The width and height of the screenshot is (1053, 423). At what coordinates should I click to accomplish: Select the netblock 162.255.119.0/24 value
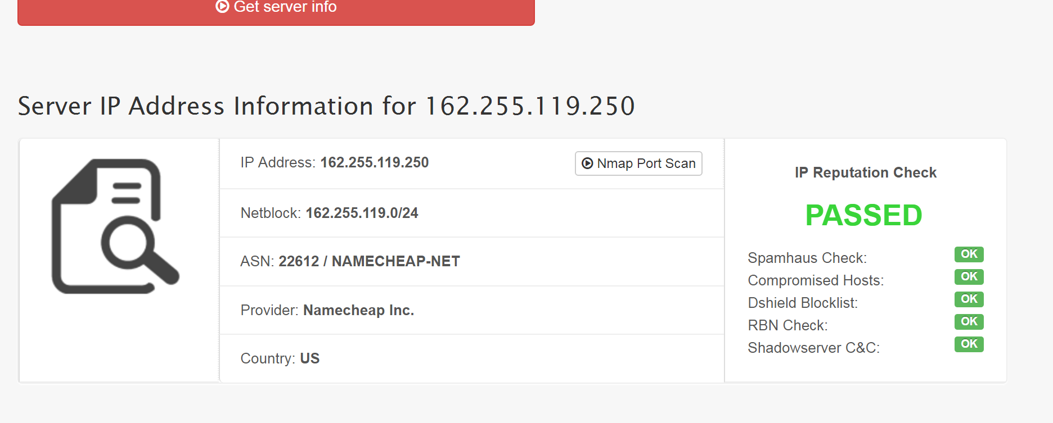pyautogui.click(x=362, y=213)
